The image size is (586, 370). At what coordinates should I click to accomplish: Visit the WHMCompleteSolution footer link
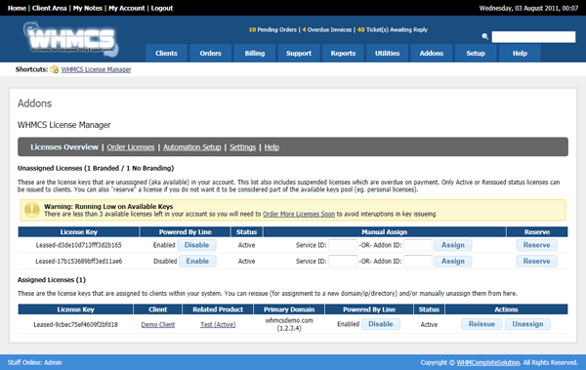(x=488, y=362)
